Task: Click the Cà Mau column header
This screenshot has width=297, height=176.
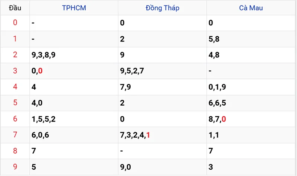Action: 251,8
